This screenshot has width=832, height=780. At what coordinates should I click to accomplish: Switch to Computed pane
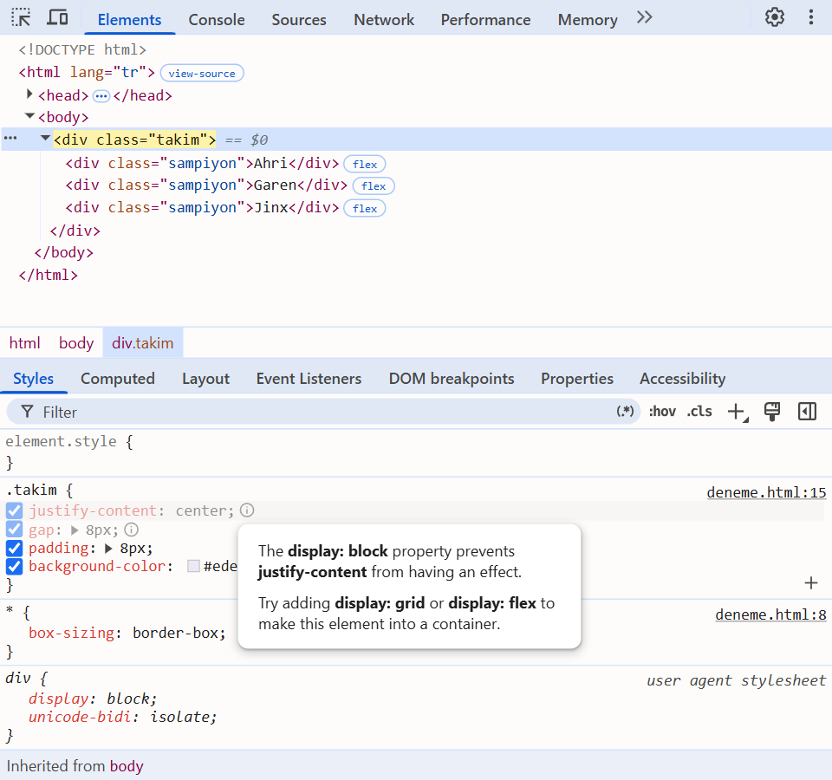(118, 379)
